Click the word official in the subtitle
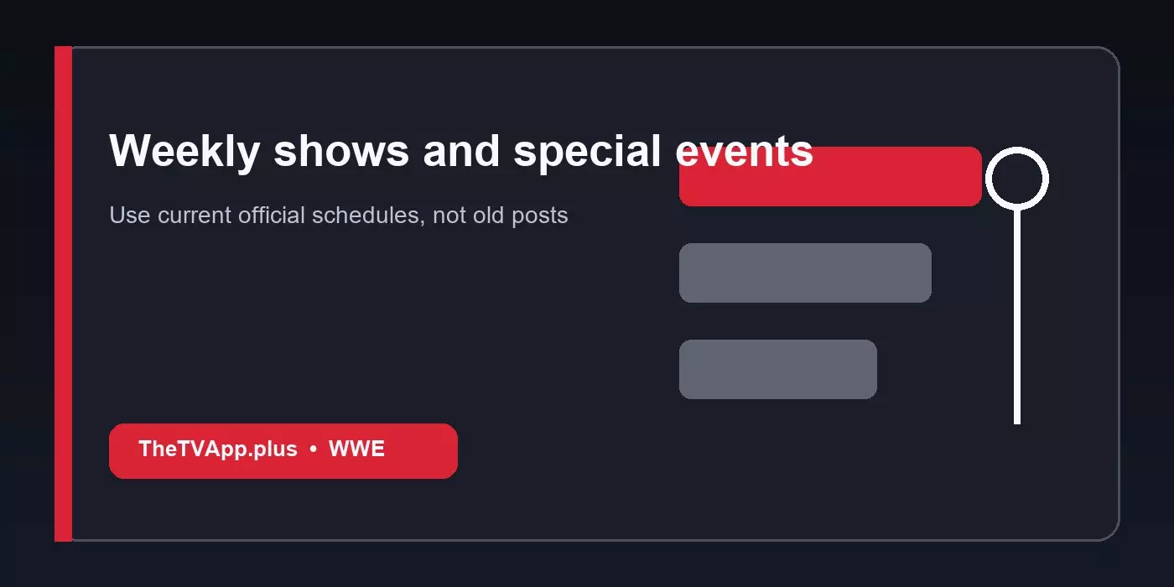Image resolution: width=1174 pixels, height=587 pixels. [x=272, y=216]
